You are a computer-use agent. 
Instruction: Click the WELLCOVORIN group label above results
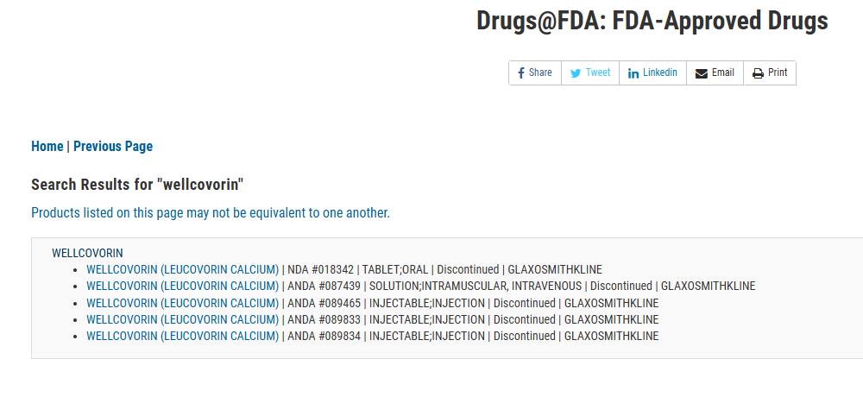tap(87, 253)
